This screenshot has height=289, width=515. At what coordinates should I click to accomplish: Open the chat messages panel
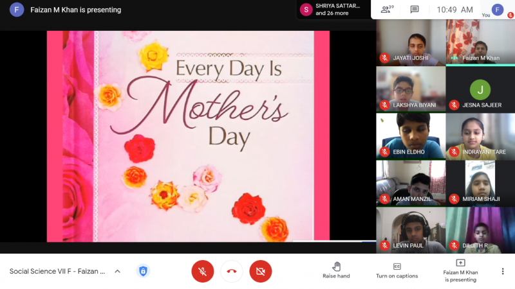point(415,10)
